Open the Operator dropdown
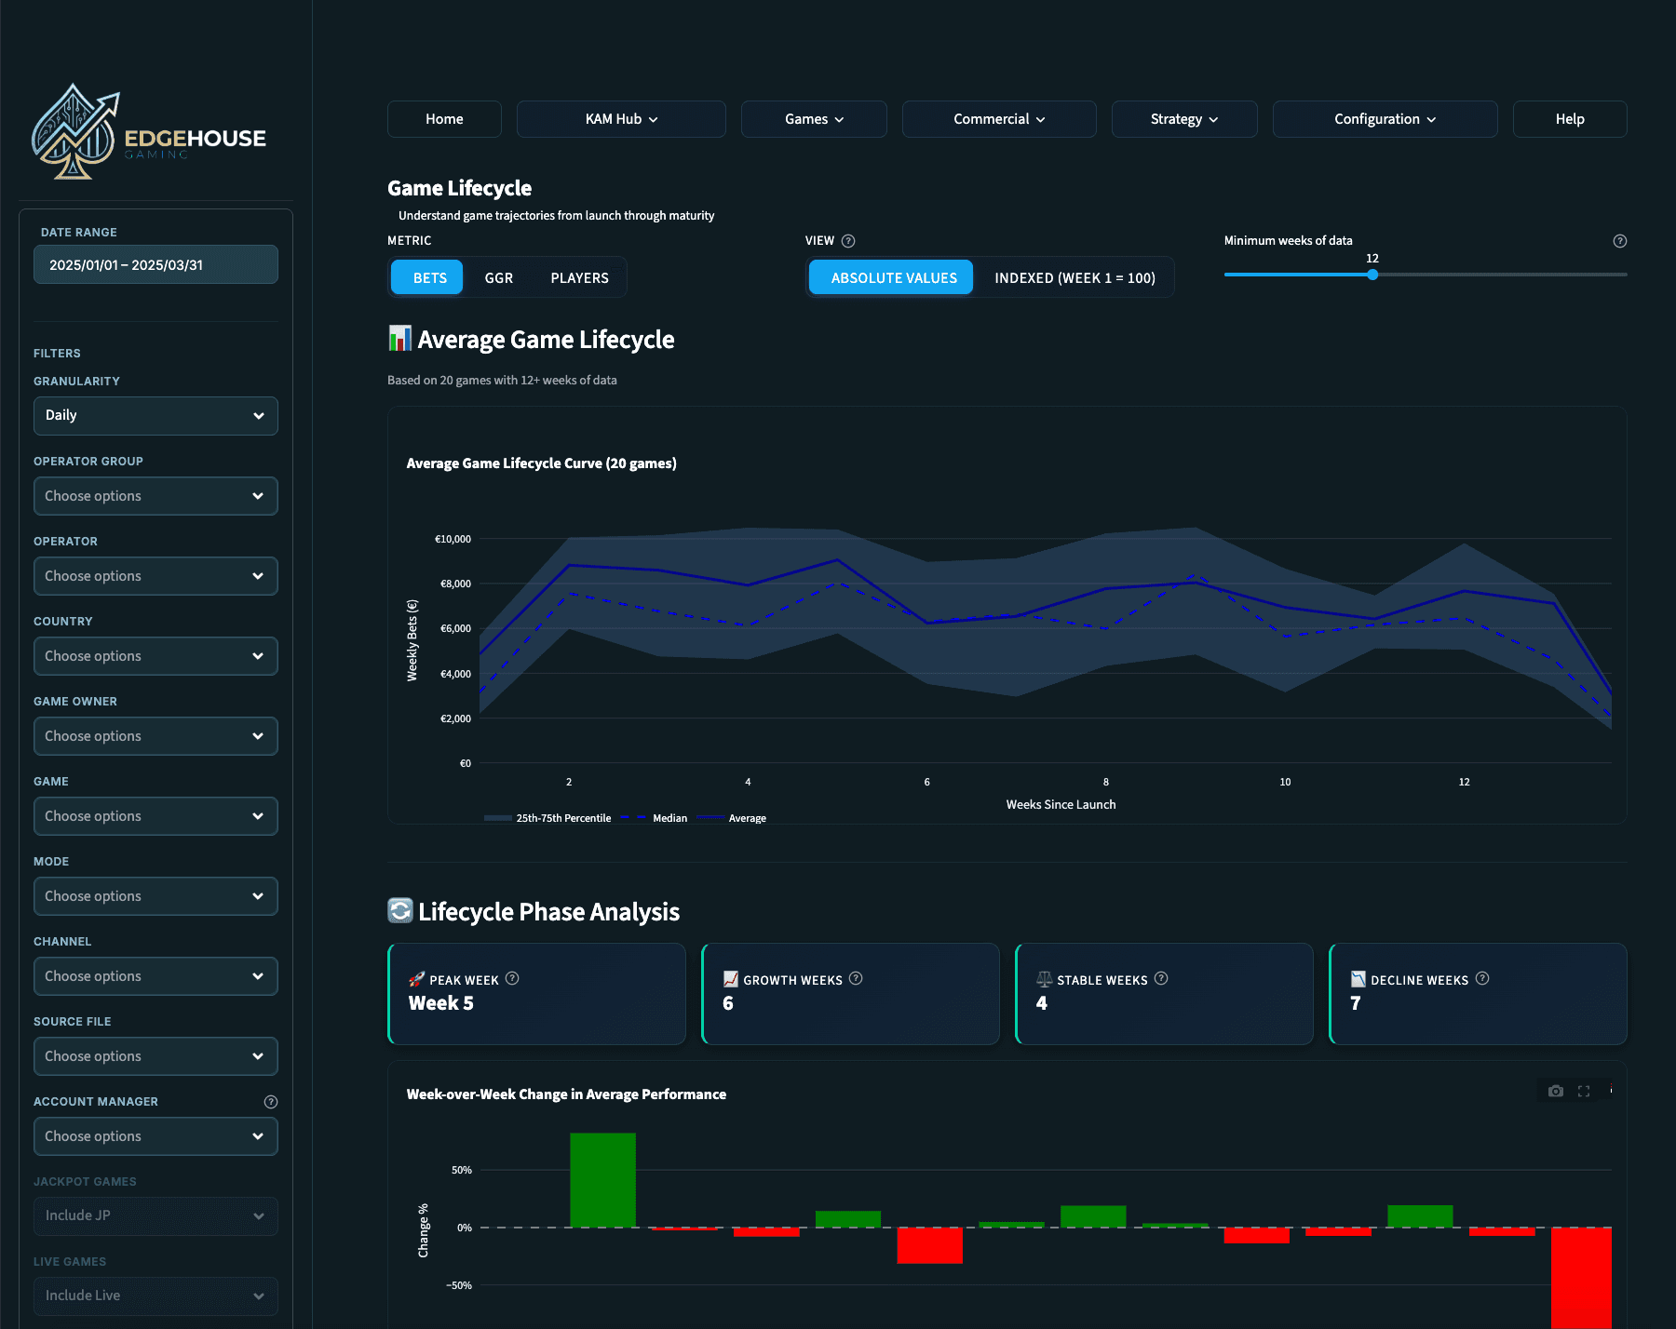The image size is (1676, 1329). [155, 576]
